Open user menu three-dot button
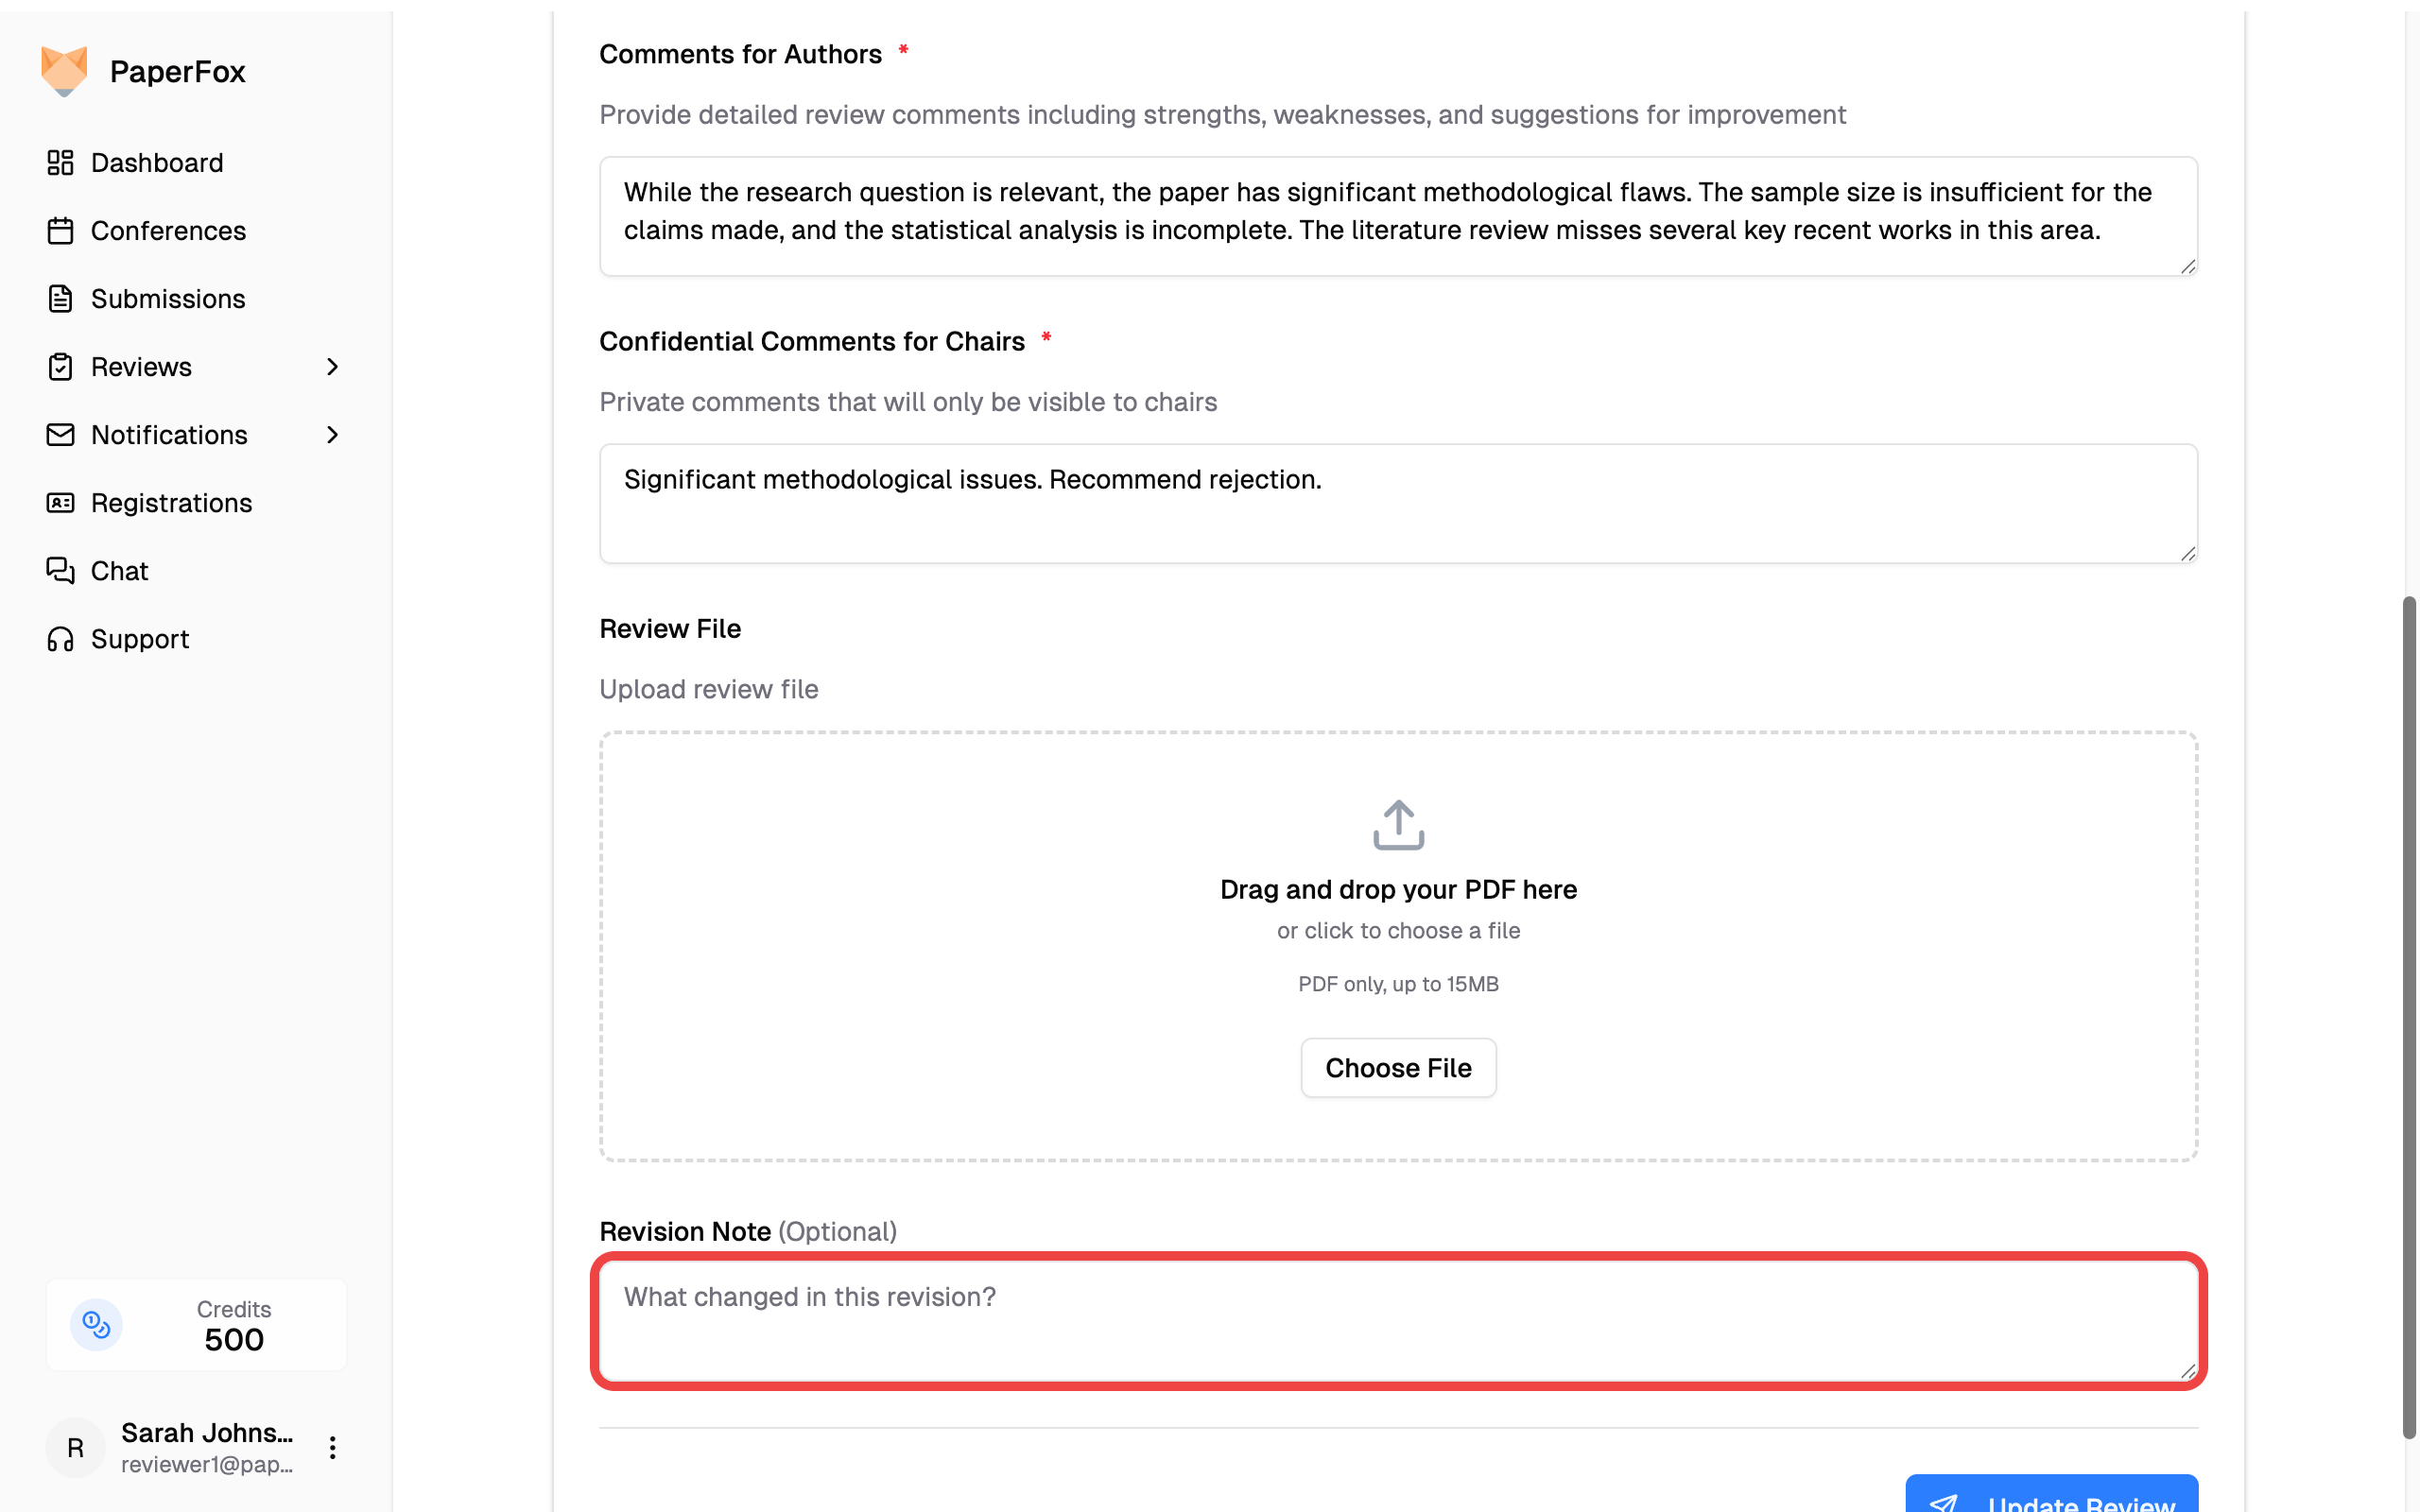 [333, 1447]
